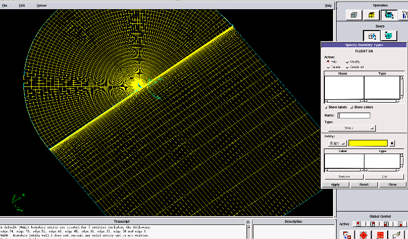
Task: Click the Apply button
Action: coord(336,185)
